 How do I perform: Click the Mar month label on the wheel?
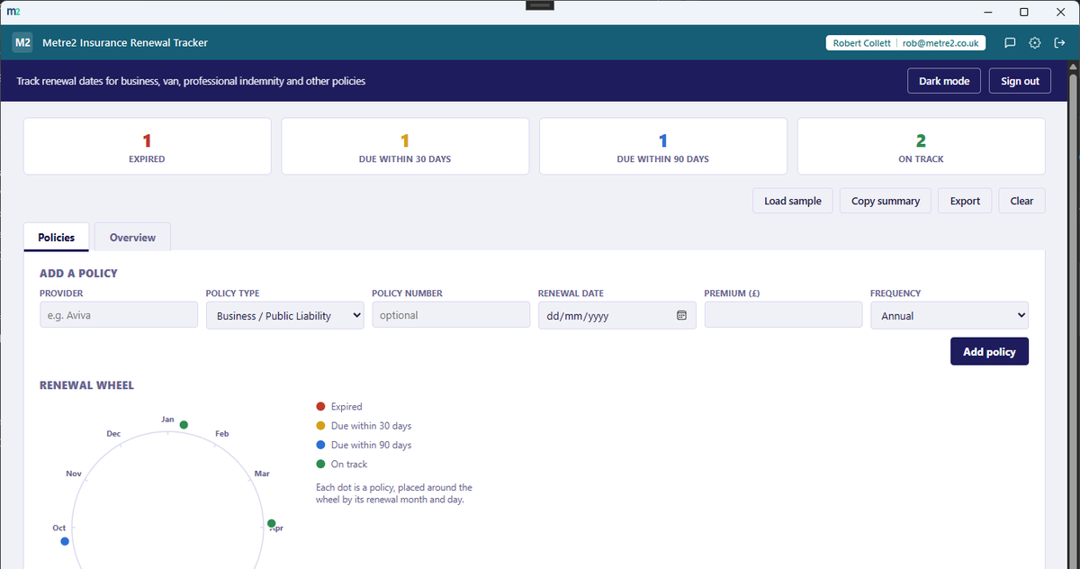point(262,474)
